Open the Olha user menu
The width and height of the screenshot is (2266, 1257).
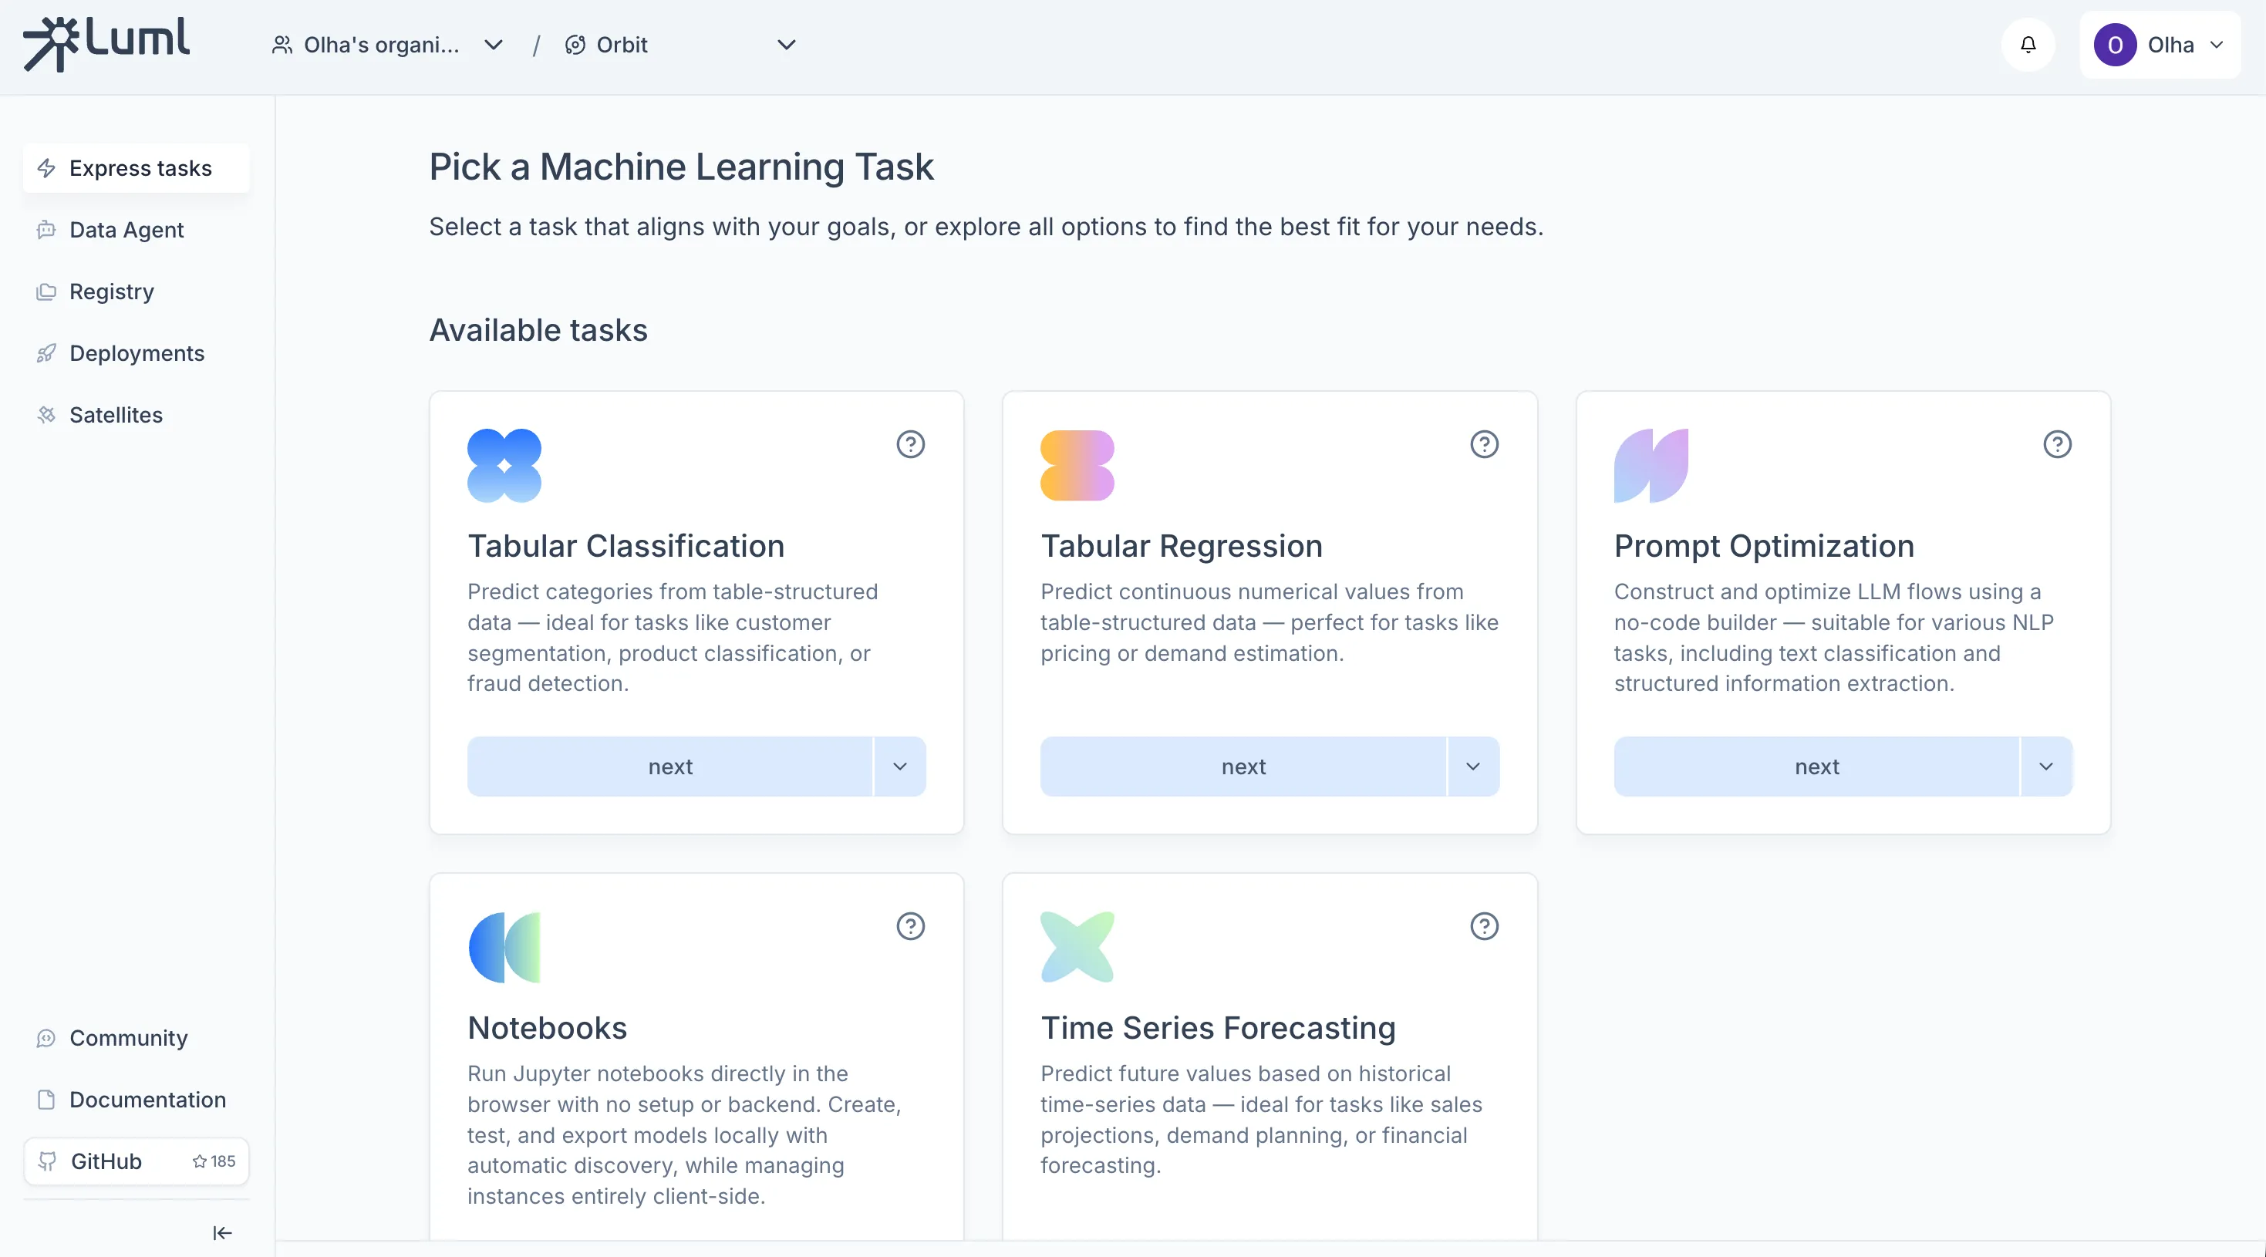[2159, 45]
